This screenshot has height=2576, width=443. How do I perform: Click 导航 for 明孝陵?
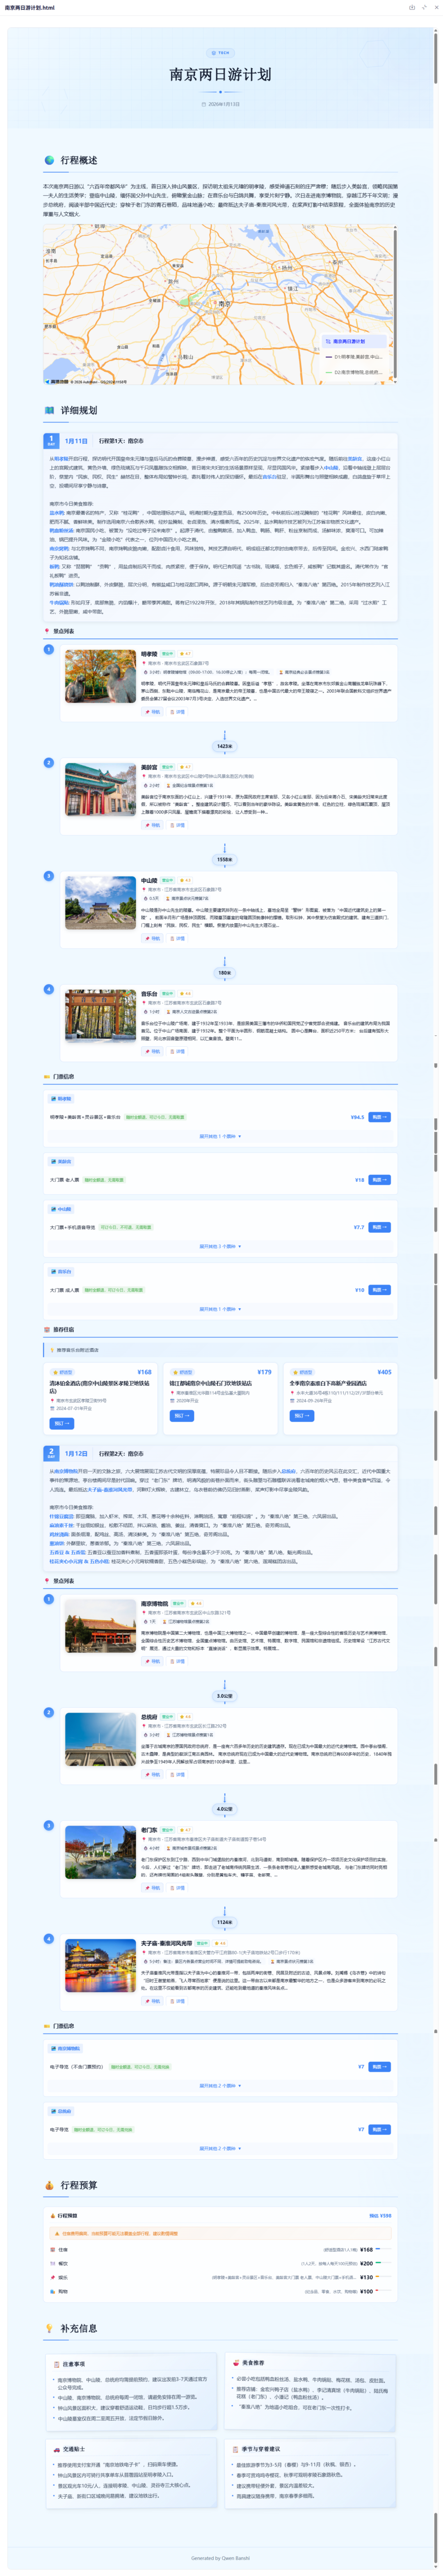(153, 712)
